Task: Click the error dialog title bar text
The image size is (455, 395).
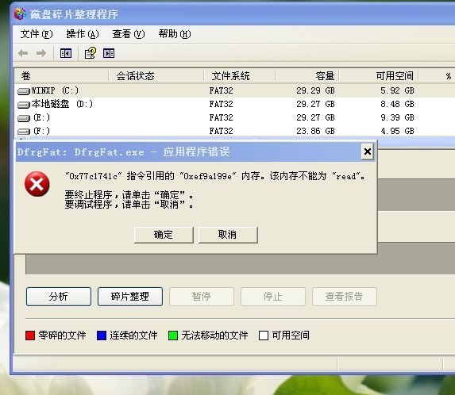Action: (123, 151)
